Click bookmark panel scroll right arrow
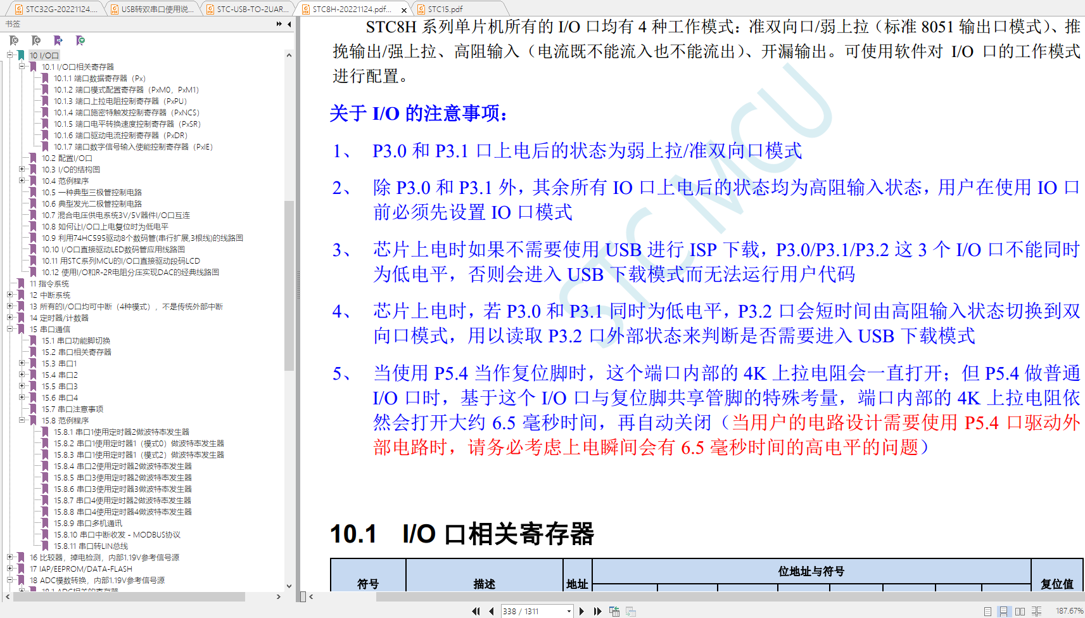Viewport: 1085px width, 618px height. (x=279, y=596)
